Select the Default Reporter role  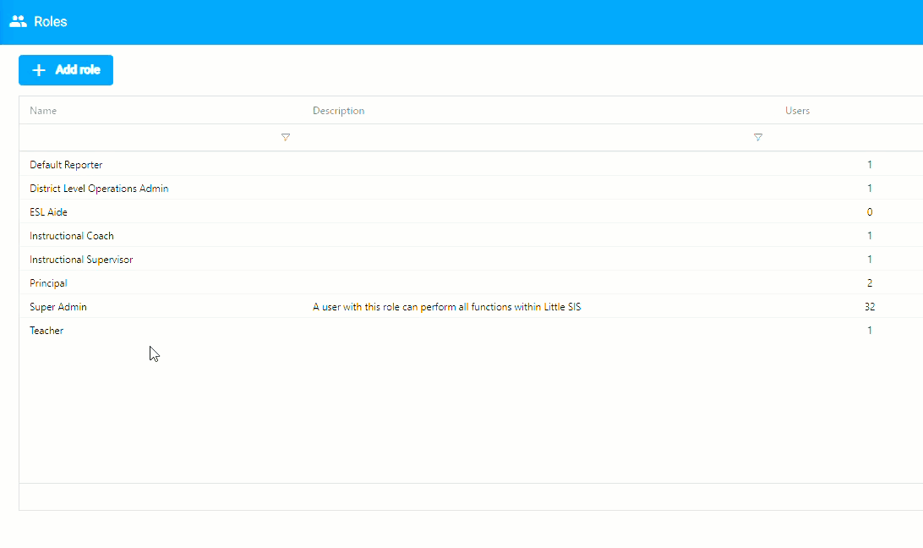tap(66, 165)
